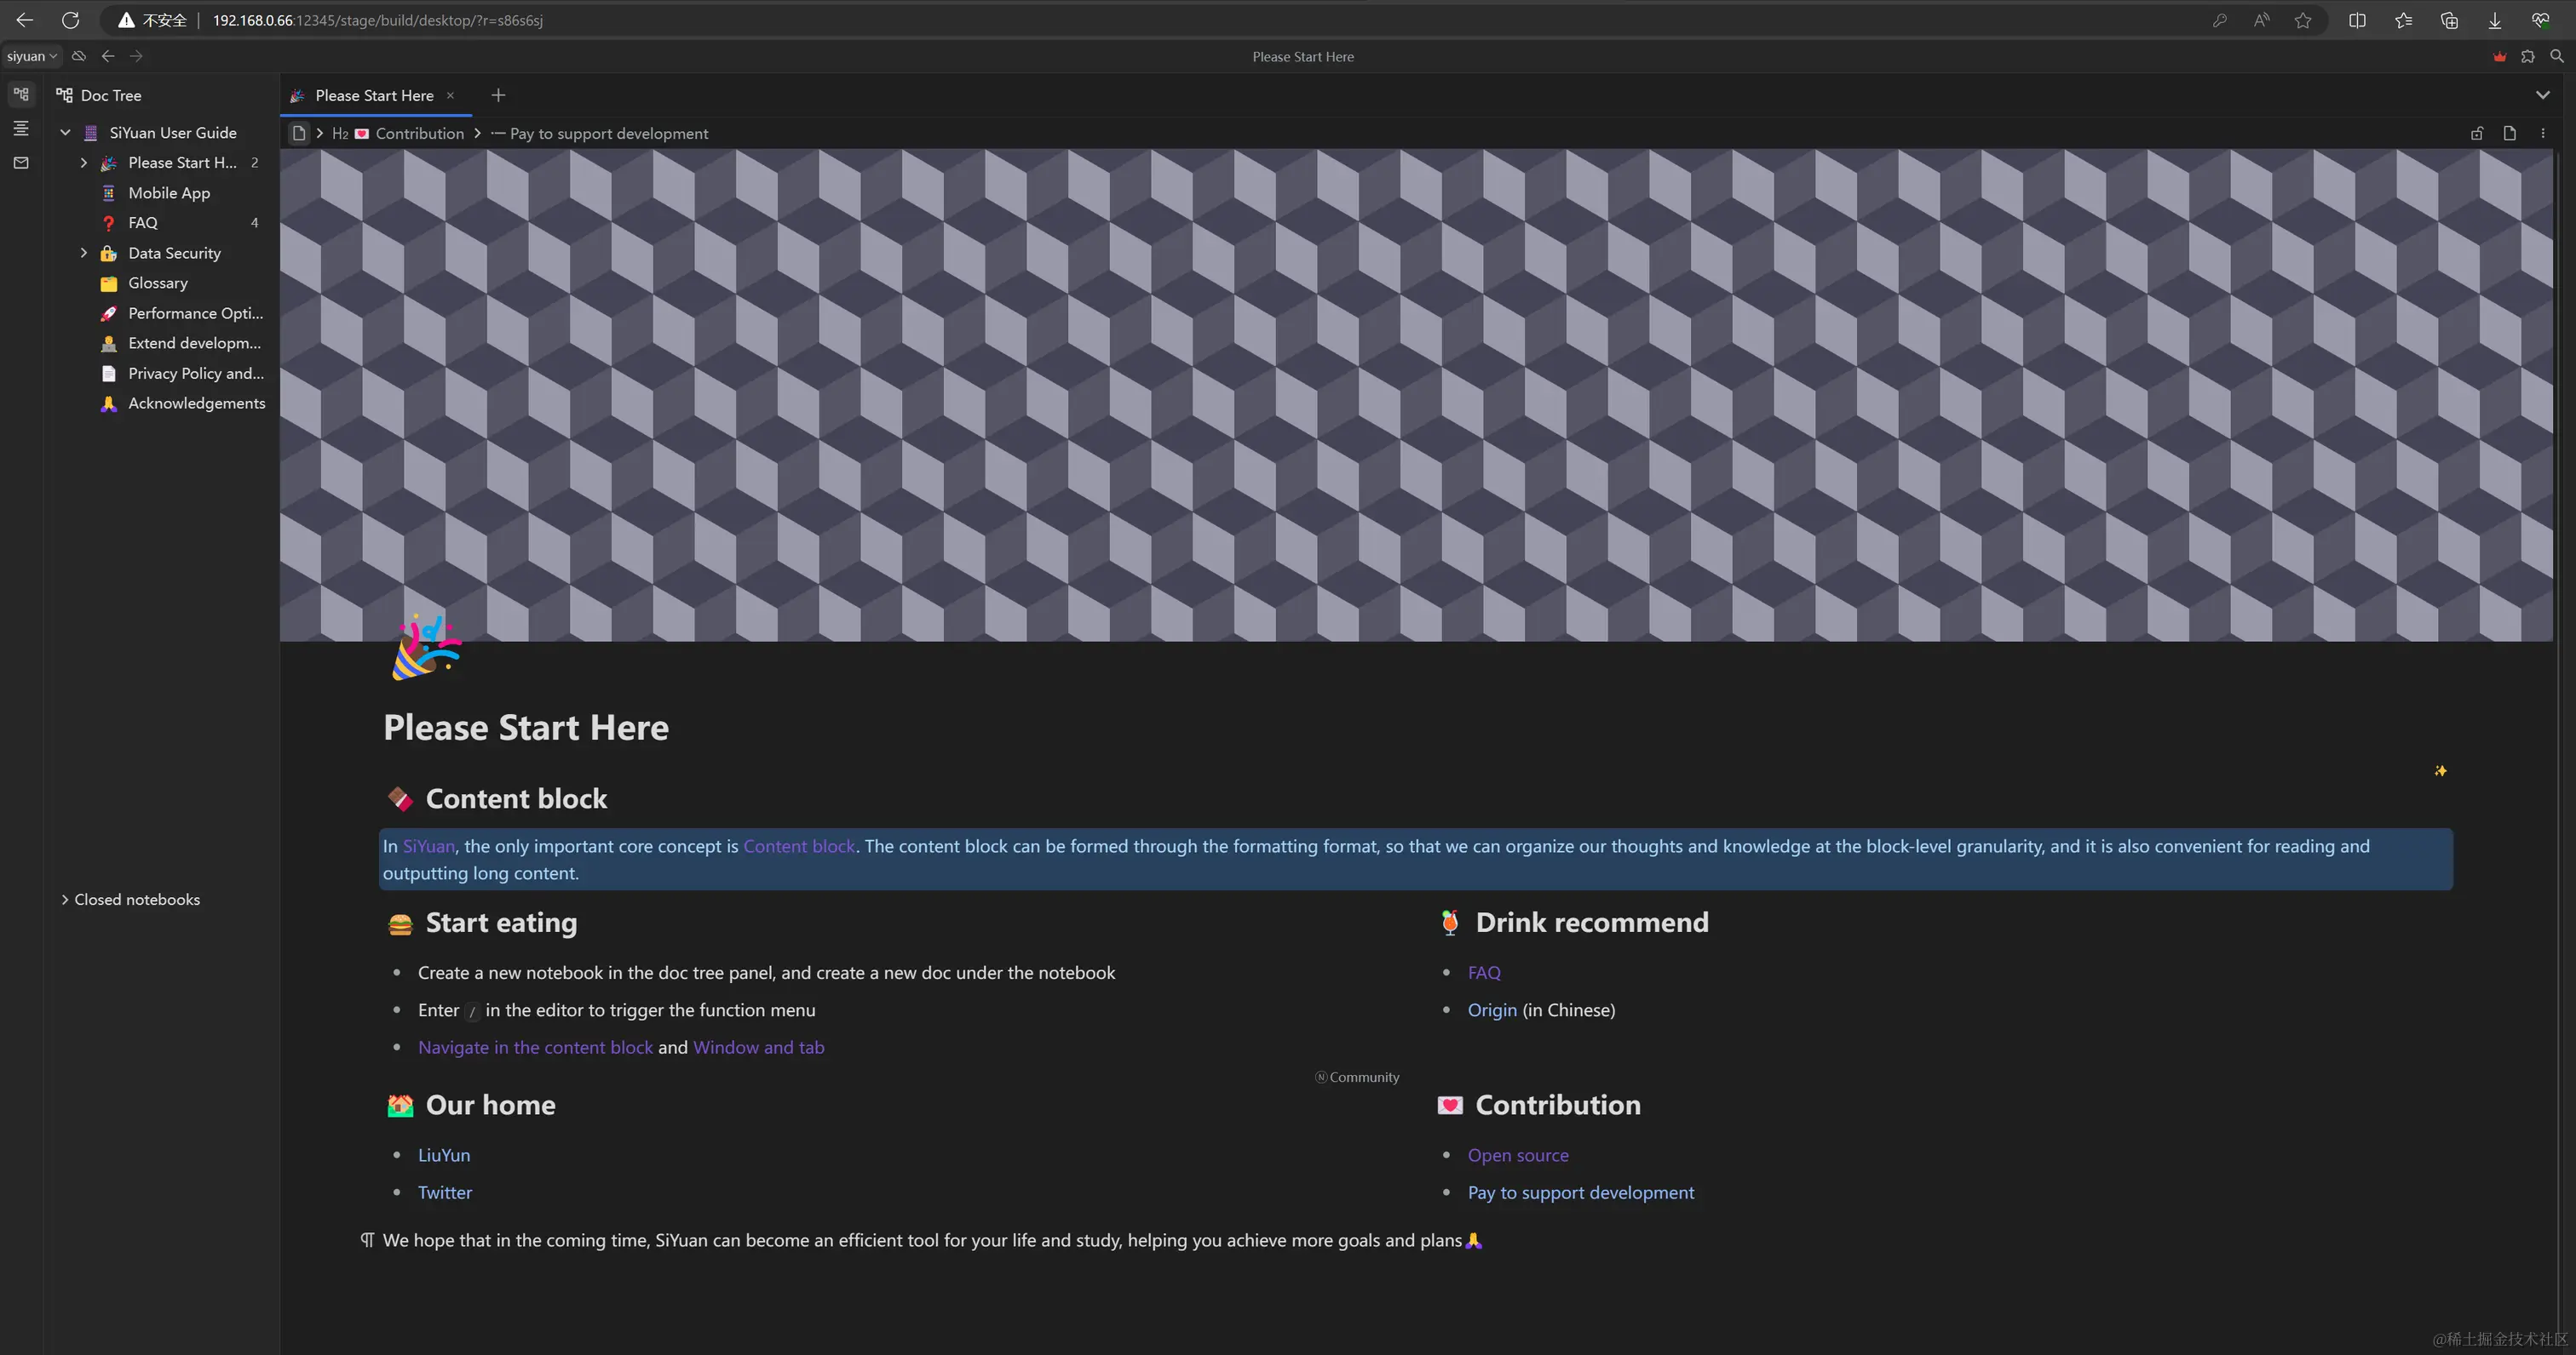
Task: Open the Glossary document in tree
Action: tap(158, 283)
